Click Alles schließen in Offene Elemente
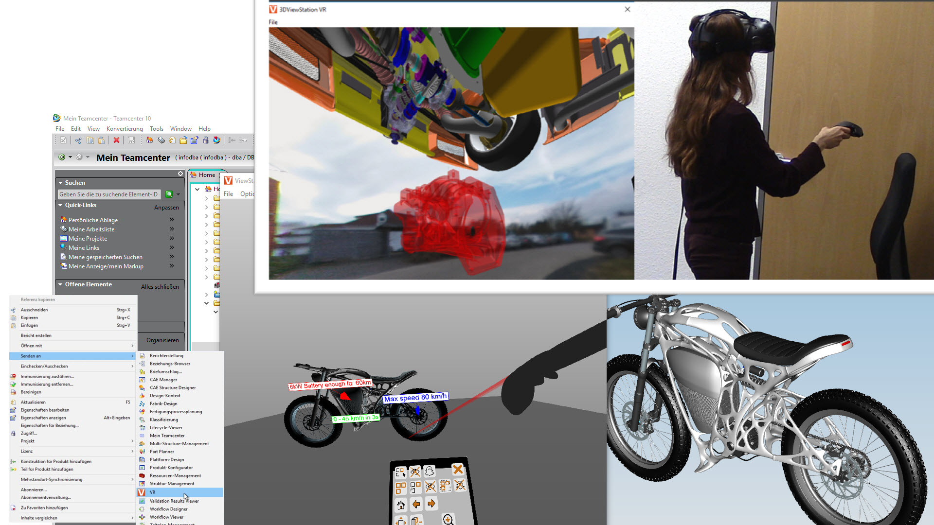Screen dimensions: 934x525 (160, 287)
